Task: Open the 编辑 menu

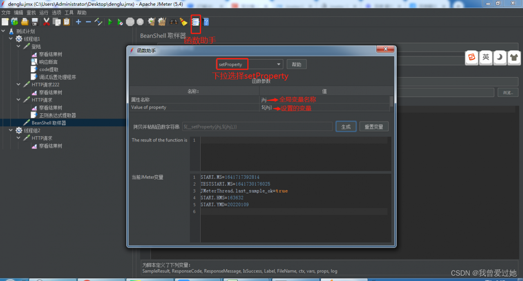Action: [x=18, y=13]
